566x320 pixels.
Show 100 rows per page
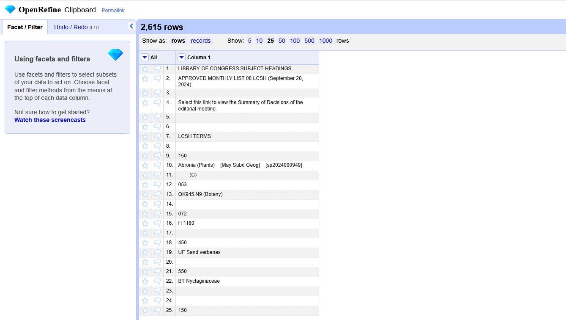pyautogui.click(x=295, y=41)
